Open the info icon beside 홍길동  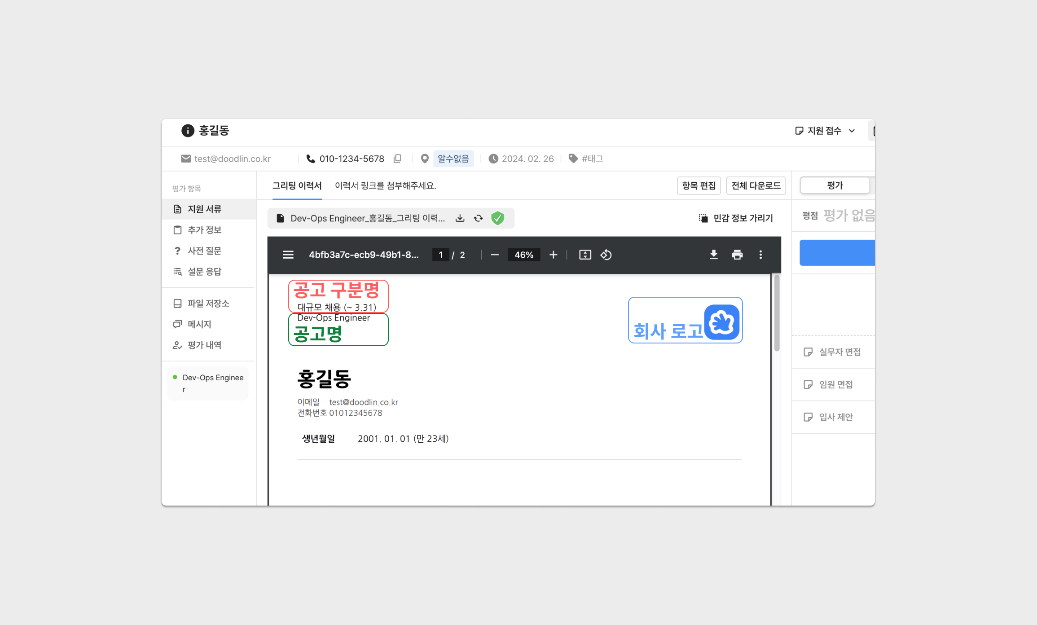pos(187,131)
